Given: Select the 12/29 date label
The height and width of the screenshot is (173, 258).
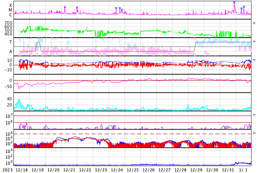Looking at the screenshot, I should (x=196, y=170).
